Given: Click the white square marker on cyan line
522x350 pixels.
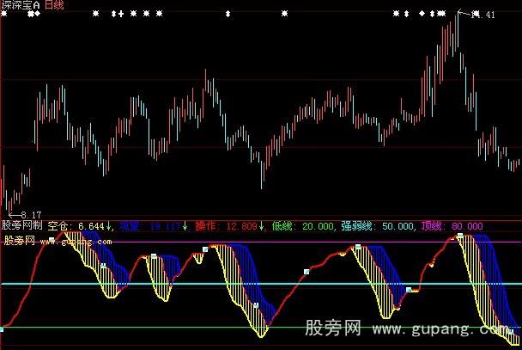Looking at the screenshot, I should pyautogui.click(x=306, y=272).
